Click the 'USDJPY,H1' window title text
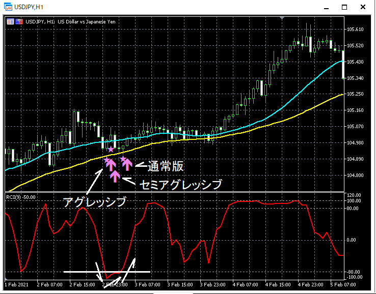 29,7
